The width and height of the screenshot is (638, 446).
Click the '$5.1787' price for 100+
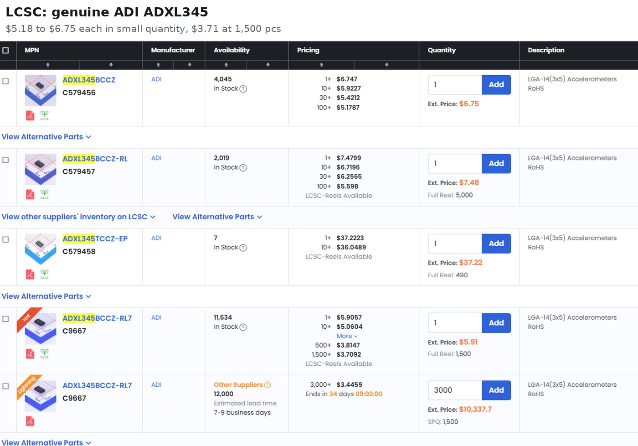tap(348, 108)
